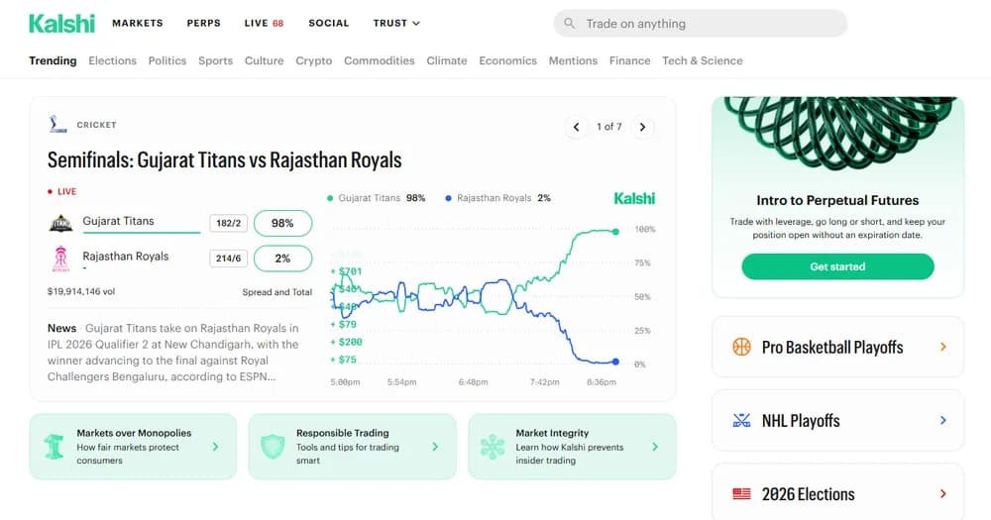Click the US flag 2026 Elections icon
This screenshot has width=991, height=520.
(741, 494)
